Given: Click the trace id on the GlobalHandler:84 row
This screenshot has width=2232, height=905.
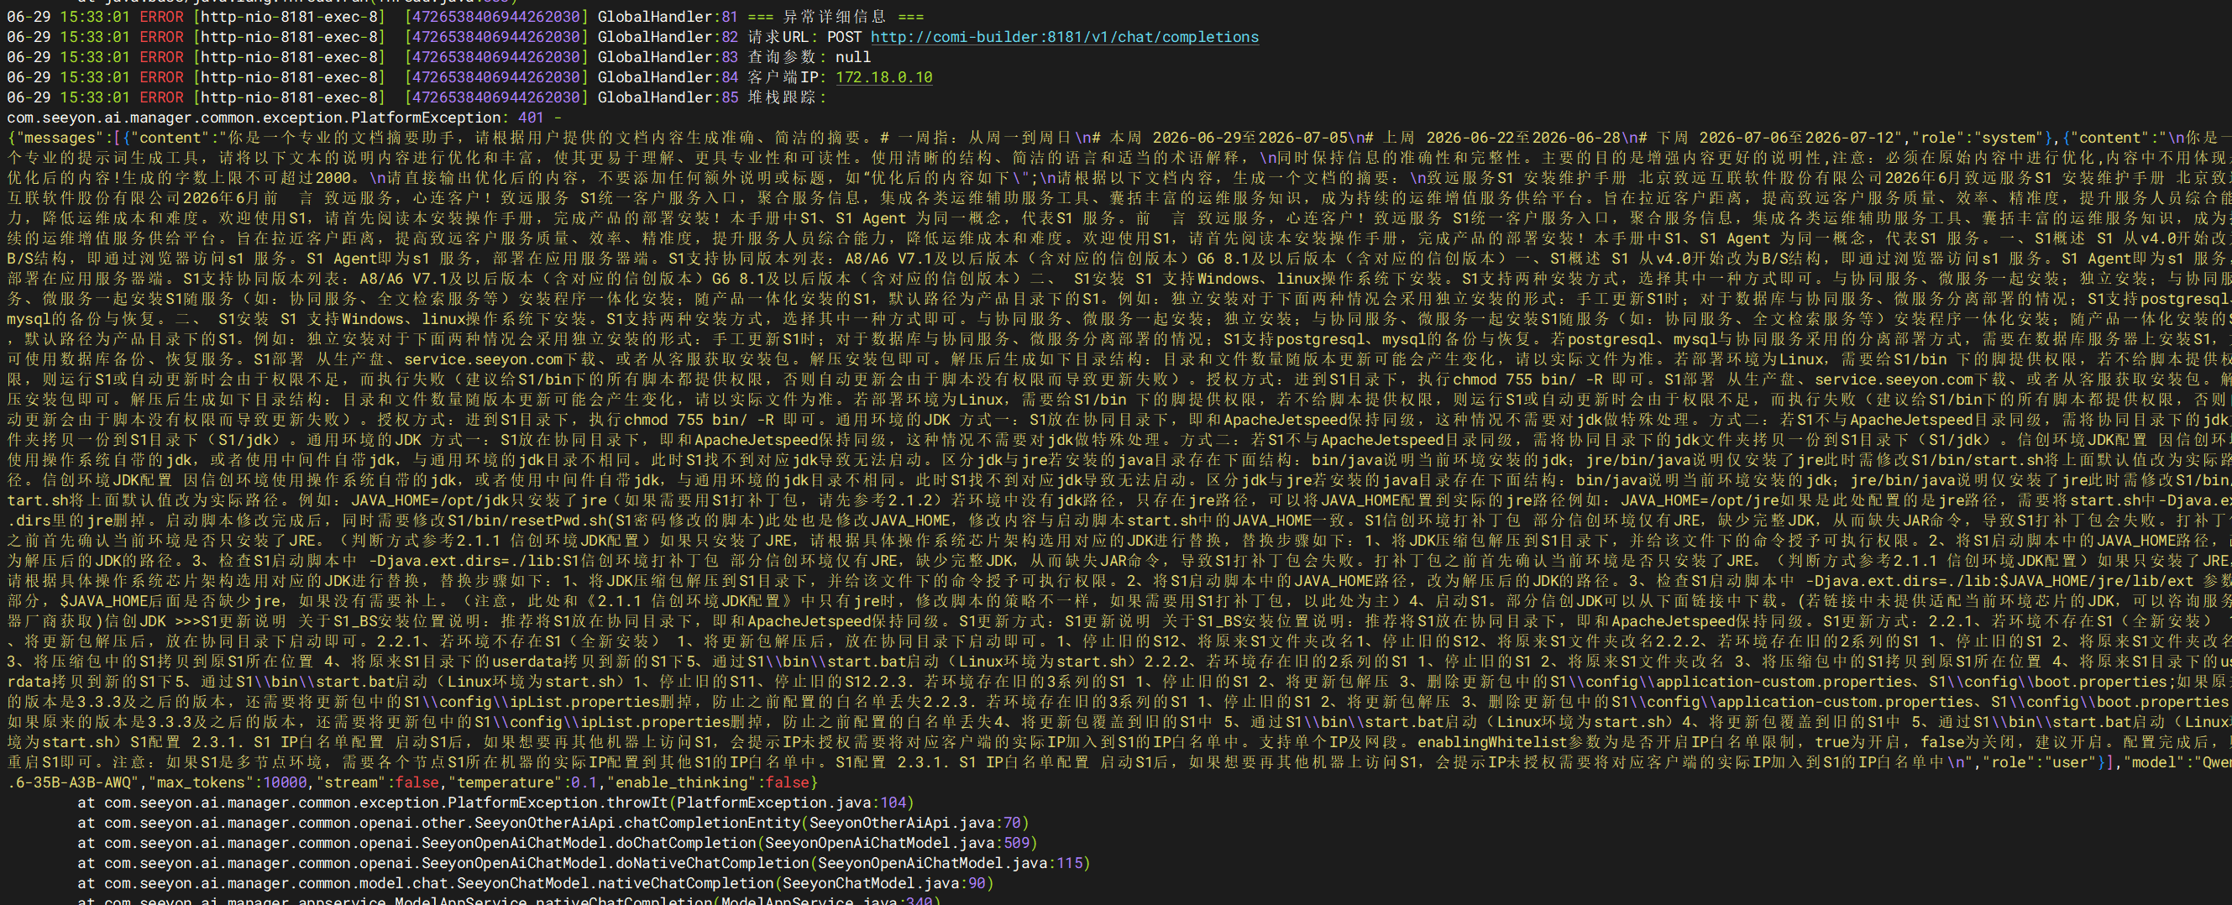Looking at the screenshot, I should click(x=495, y=77).
